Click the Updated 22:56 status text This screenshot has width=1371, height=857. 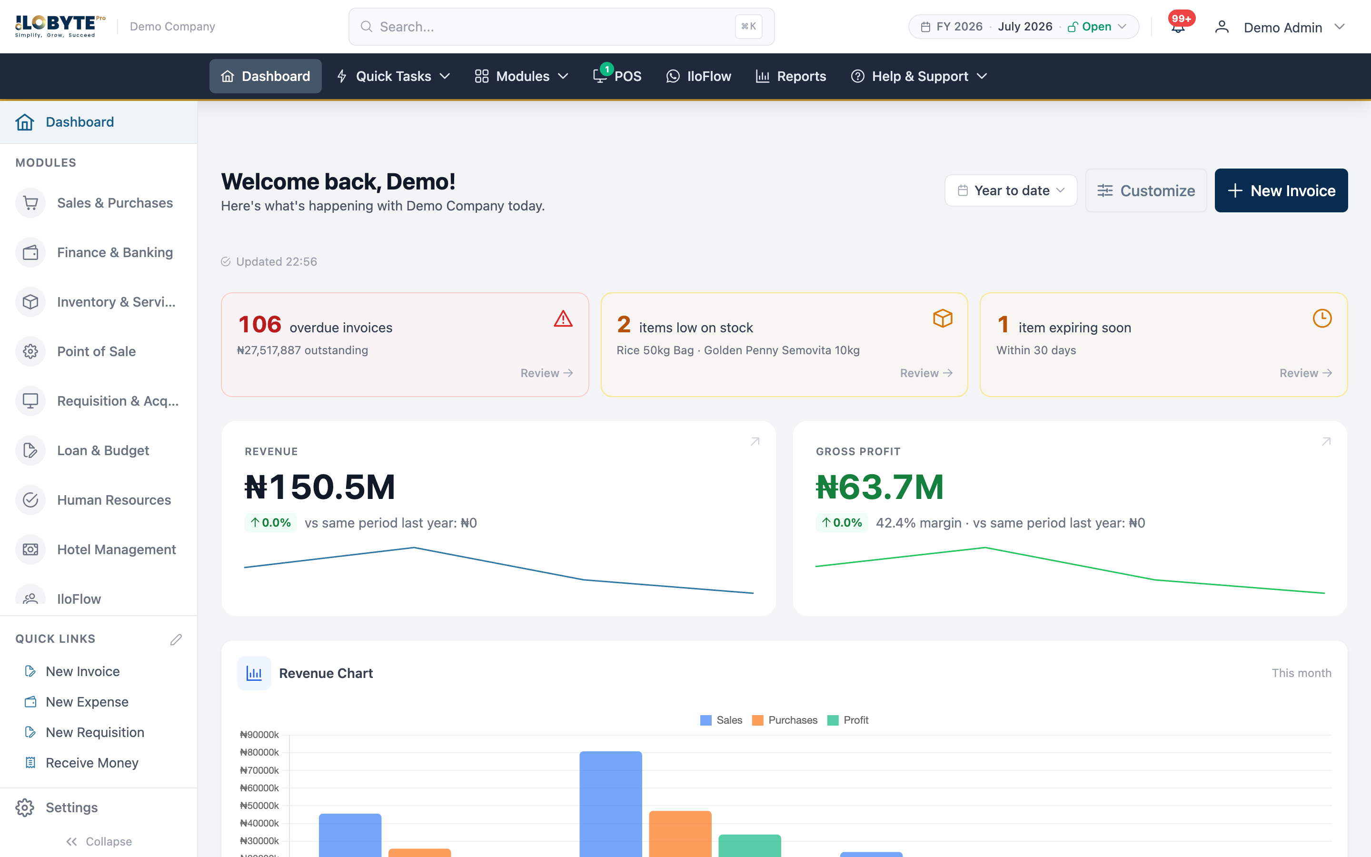tap(276, 261)
